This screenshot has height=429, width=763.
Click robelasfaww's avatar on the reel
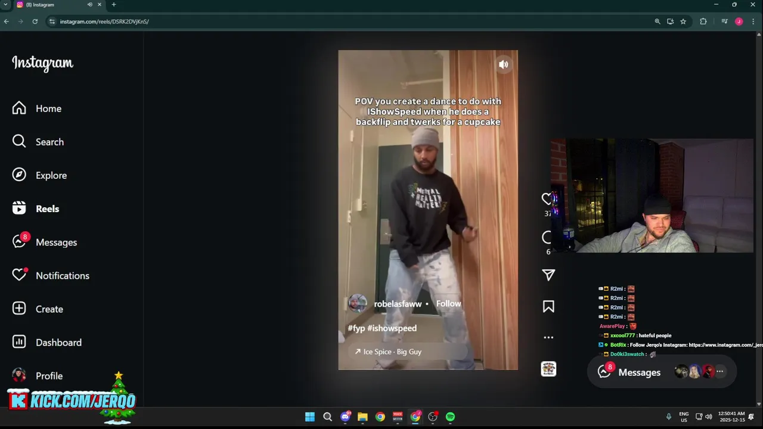tap(357, 303)
